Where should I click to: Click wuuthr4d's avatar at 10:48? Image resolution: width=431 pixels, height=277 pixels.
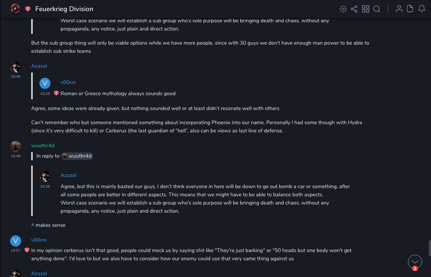(x=16, y=146)
